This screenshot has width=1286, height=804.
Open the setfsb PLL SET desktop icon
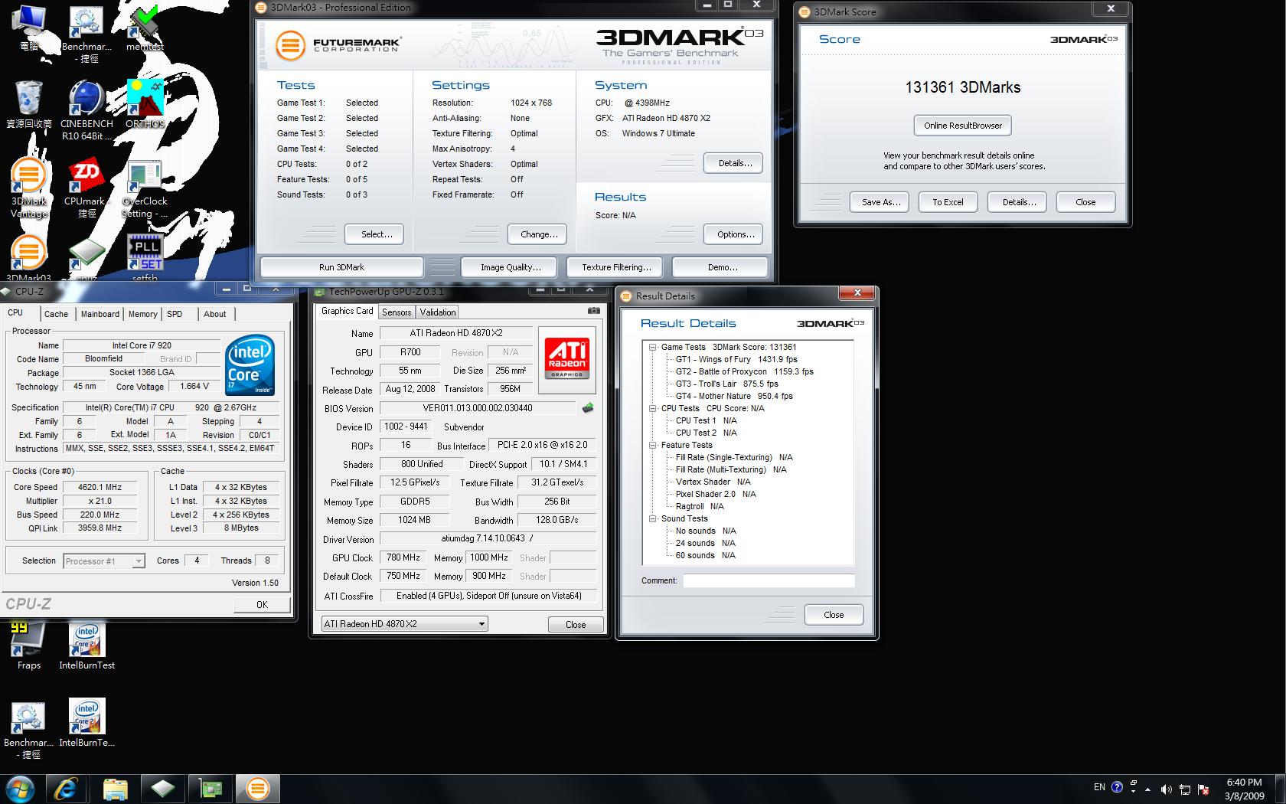[145, 258]
